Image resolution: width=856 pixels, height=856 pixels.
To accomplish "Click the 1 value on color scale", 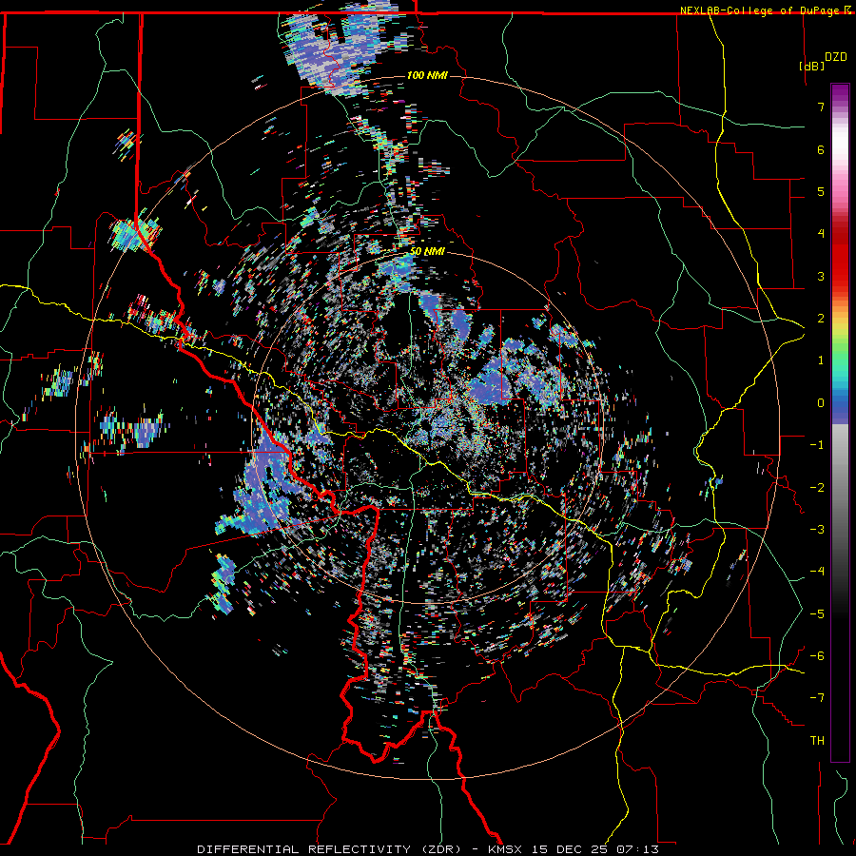I will point(821,360).
